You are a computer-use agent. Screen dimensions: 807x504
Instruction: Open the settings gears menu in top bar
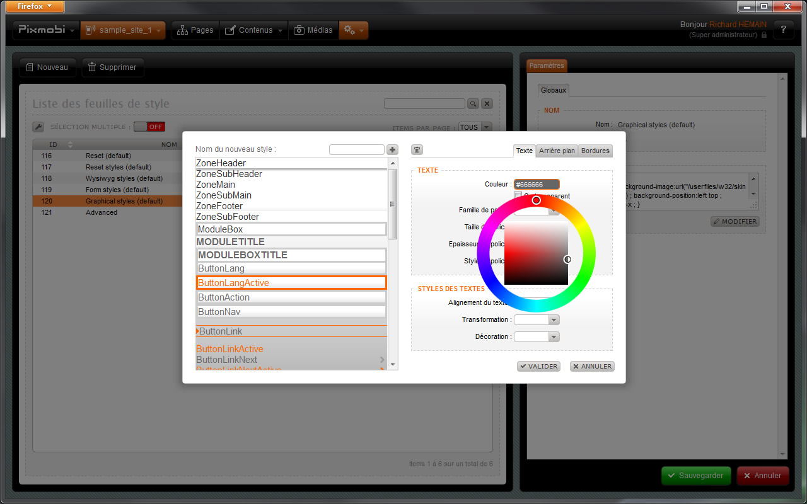pyautogui.click(x=353, y=30)
